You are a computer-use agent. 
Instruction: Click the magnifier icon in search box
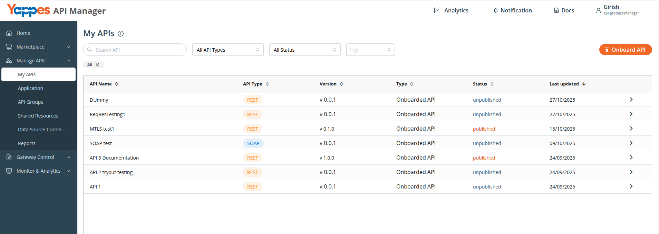(89, 50)
